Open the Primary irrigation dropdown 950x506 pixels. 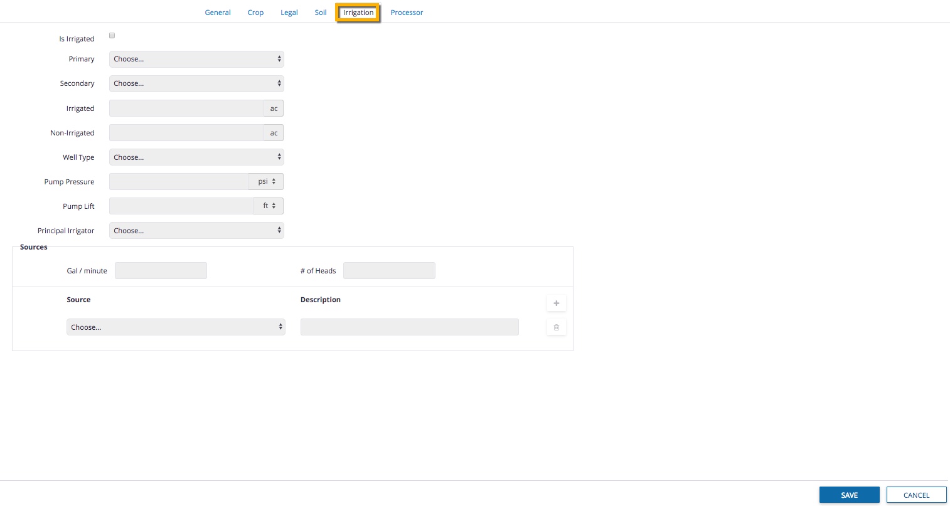tap(196, 59)
